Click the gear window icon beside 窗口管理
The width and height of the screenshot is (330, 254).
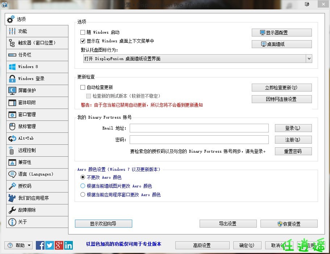pyautogui.click(x=12, y=115)
